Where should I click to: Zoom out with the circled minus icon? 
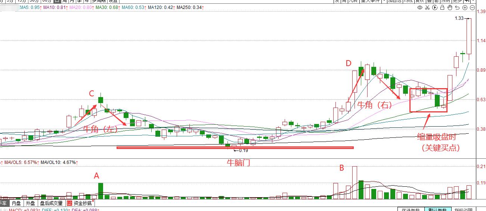(472, 7)
